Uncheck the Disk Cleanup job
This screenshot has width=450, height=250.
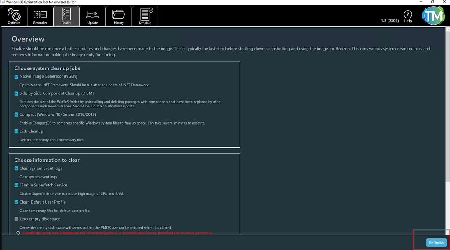(17, 131)
